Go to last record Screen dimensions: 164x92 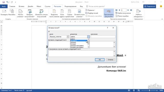131,10
